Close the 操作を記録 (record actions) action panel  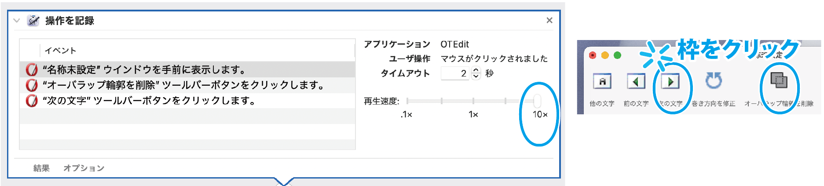click(x=549, y=20)
